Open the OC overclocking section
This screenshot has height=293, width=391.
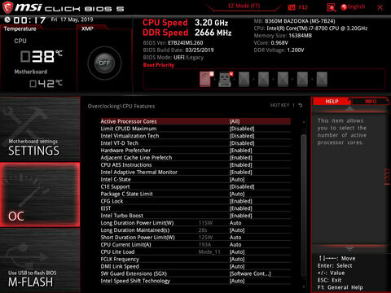(x=40, y=195)
